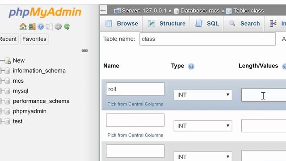Select mcs database in tree
This screenshot has width=286, height=161.
(x=18, y=80)
